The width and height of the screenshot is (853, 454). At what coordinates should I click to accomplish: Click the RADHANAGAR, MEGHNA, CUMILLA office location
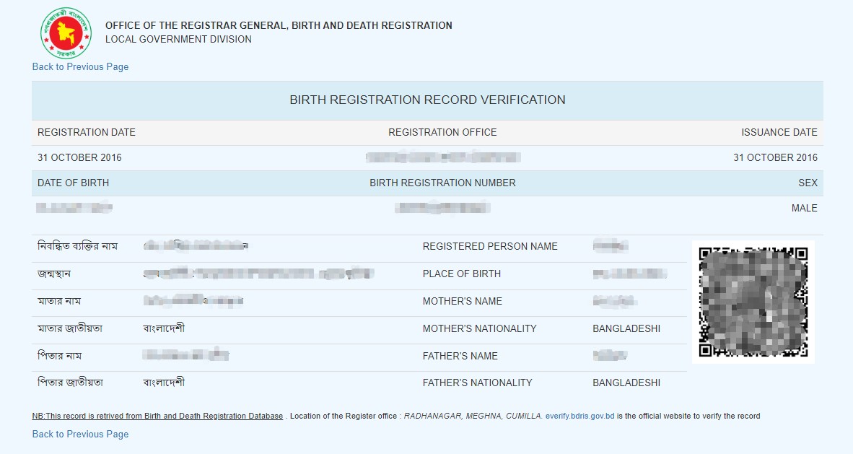(473, 416)
